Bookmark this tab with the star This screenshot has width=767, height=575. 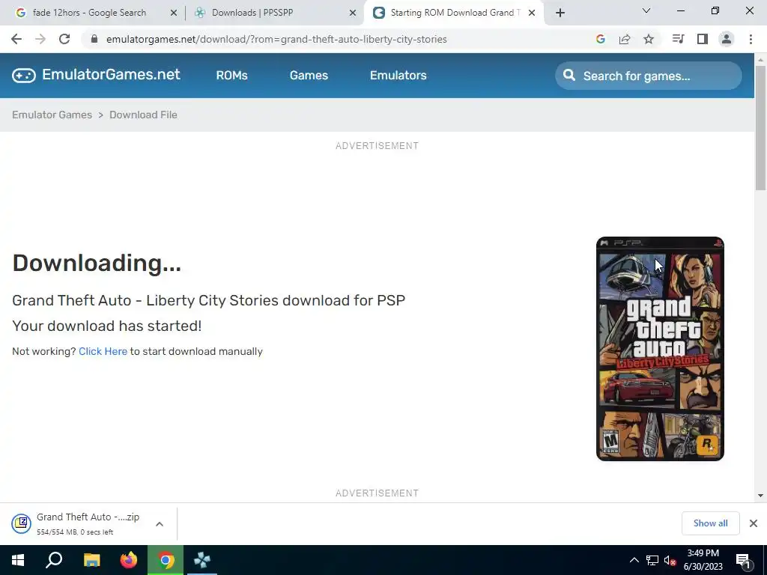649,39
